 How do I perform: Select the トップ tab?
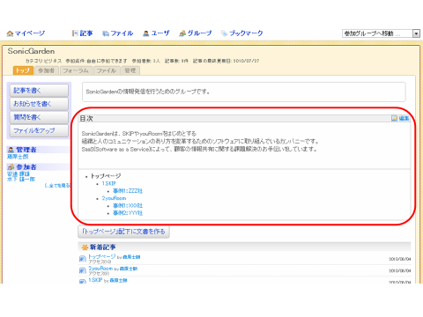click(23, 70)
